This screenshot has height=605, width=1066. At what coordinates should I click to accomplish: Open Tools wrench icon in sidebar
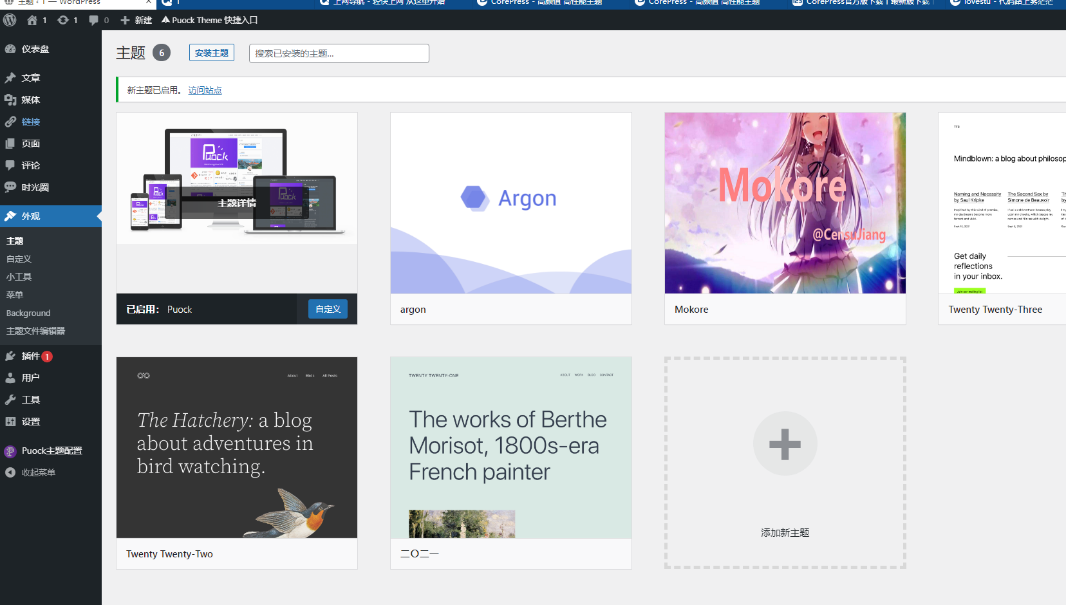[x=10, y=400]
